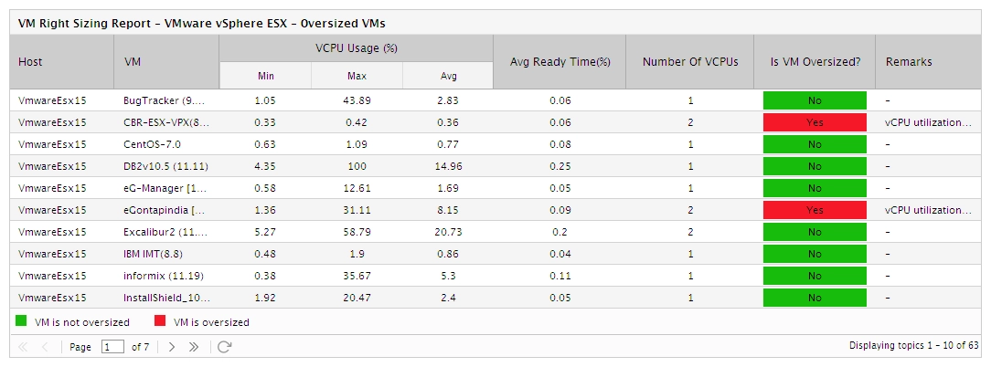Viewport: 991px width, 367px height.
Task: Click the Is VM Oversized? column header
Action: [815, 62]
